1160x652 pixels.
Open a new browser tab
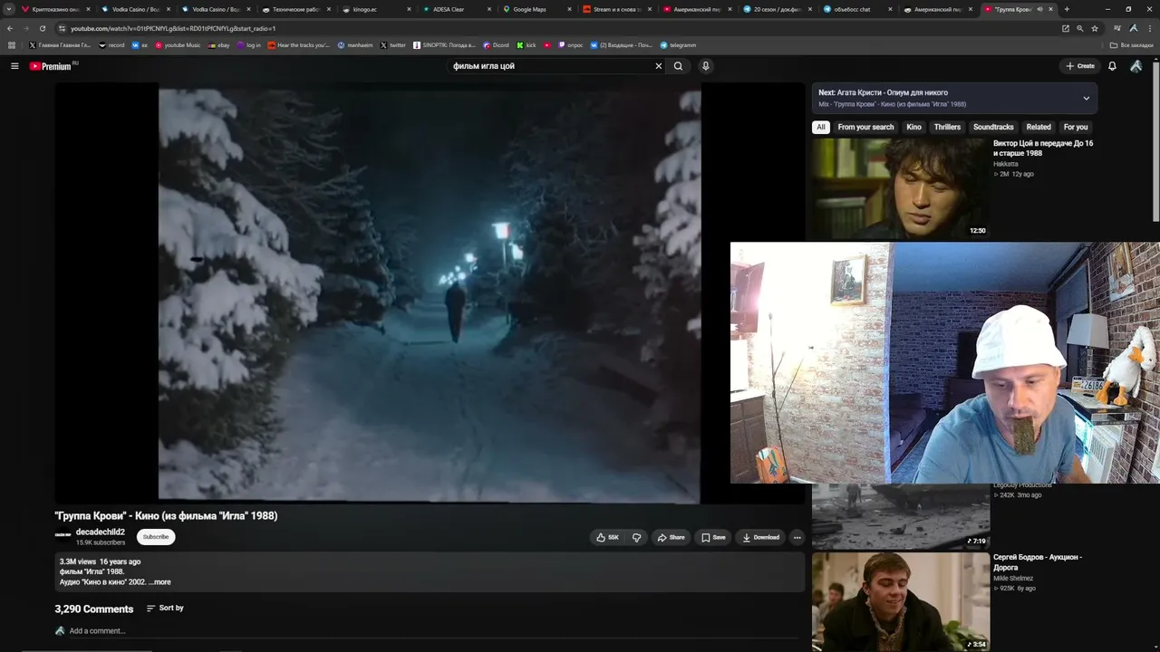pyautogui.click(x=1067, y=9)
